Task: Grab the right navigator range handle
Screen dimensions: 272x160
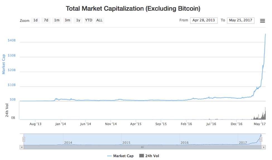Action: tap(261, 139)
